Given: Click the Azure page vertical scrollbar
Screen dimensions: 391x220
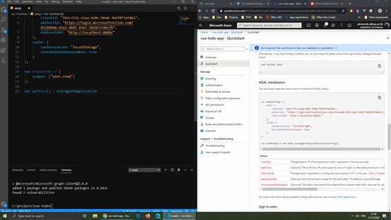Looking at the screenshot, I should click(389, 137).
